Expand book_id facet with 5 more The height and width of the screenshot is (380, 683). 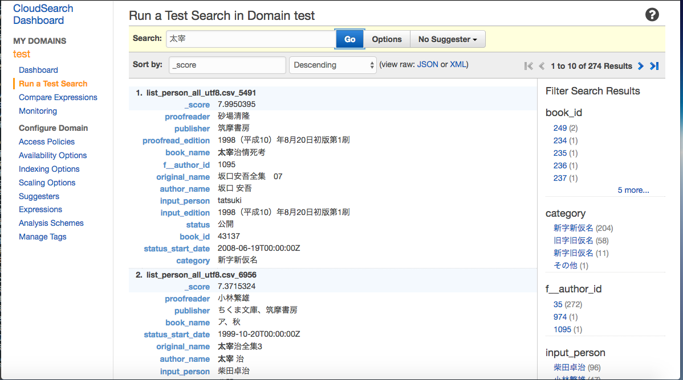pyautogui.click(x=633, y=190)
